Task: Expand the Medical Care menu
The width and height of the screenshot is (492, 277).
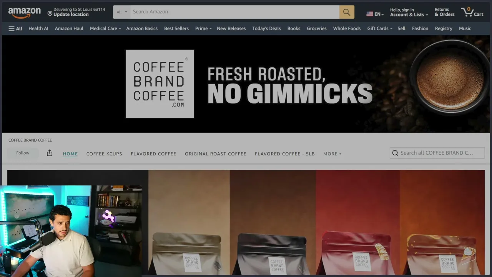Action: [x=105, y=28]
